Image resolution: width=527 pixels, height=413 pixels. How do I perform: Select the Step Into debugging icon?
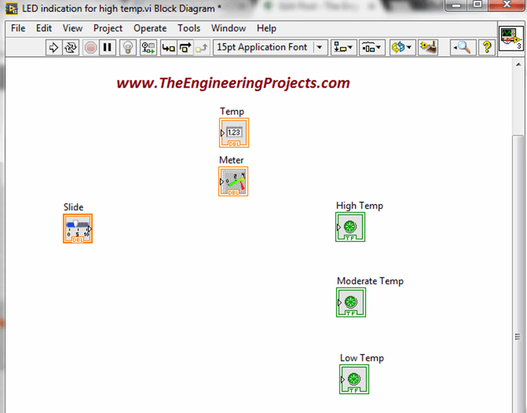[x=168, y=47]
